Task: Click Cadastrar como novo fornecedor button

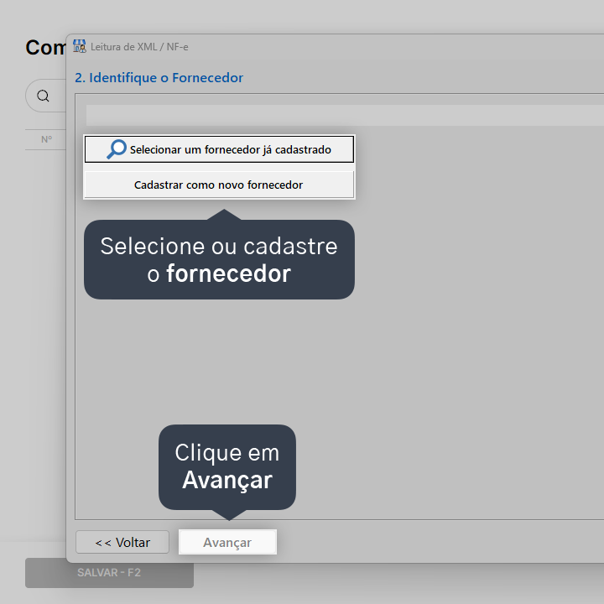Action: pyautogui.click(x=219, y=185)
